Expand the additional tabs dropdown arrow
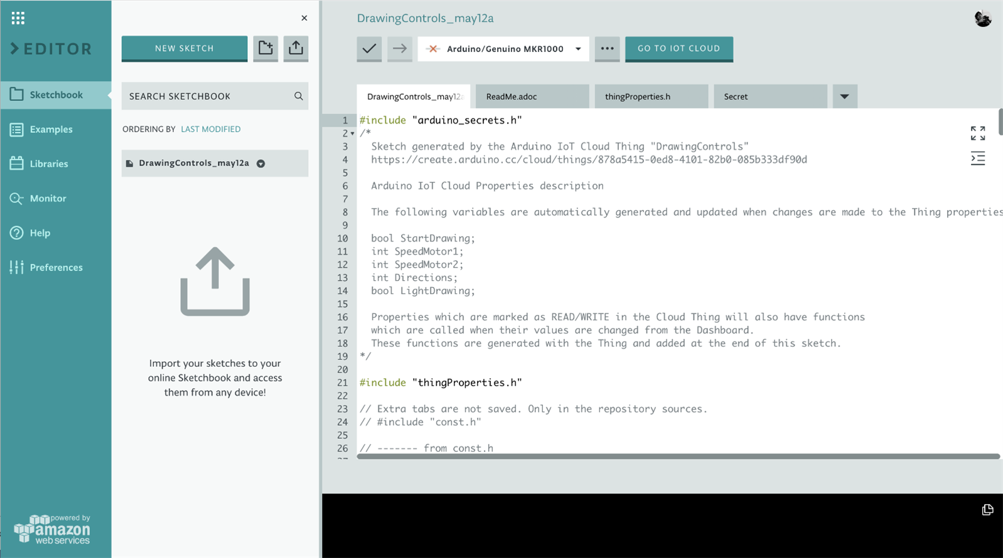The image size is (1003, 558). pyautogui.click(x=844, y=97)
